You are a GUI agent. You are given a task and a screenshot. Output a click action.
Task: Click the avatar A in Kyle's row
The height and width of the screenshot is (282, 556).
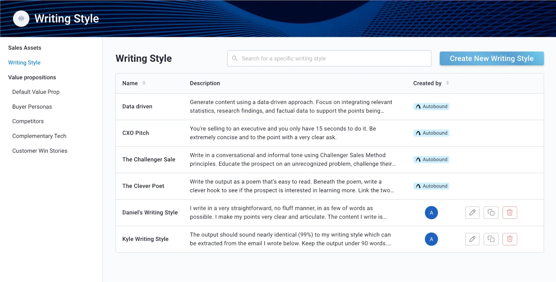coord(431,239)
